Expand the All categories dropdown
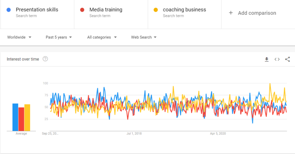 (102, 37)
